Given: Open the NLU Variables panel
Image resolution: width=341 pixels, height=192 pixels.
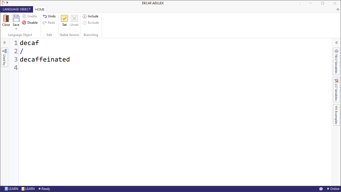Looking at the screenshot, I should pos(336,61).
